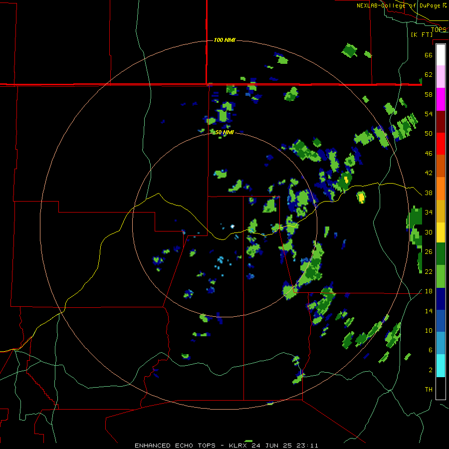Choose the navy blue legend swatch
The height and width of the screenshot is (449, 449).
click(x=441, y=299)
